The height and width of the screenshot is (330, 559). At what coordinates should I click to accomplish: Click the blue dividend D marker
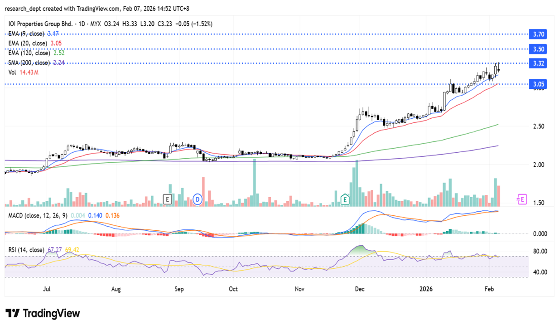coord(198,199)
